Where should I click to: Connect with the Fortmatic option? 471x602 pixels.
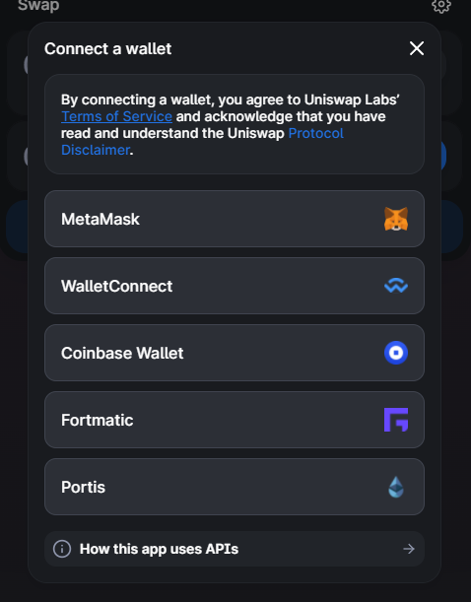[235, 420]
